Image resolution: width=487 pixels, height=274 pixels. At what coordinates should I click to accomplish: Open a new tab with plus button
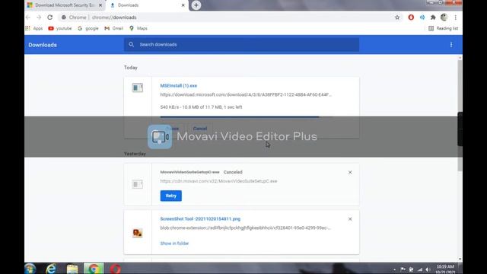[196, 5]
